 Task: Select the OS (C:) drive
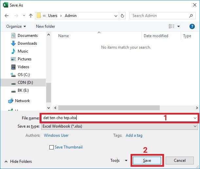click(24, 75)
